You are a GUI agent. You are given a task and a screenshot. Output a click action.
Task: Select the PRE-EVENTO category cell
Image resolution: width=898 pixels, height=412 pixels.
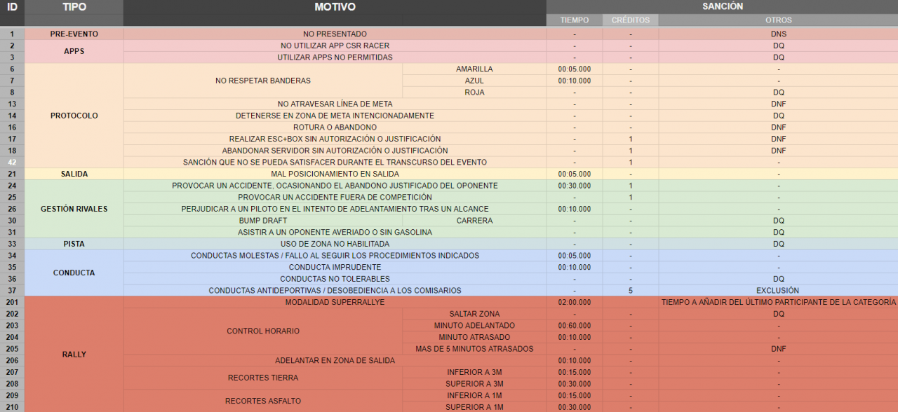coord(74,34)
